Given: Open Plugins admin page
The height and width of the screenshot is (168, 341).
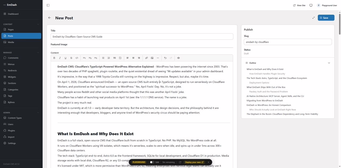Looking at the screenshot, I should (x=21, y=131).
